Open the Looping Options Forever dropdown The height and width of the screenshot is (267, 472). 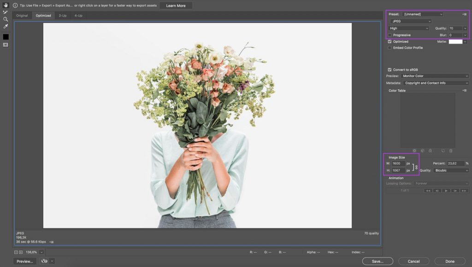441,183
